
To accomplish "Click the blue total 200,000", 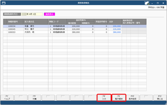I will click(x=117, y=26).
